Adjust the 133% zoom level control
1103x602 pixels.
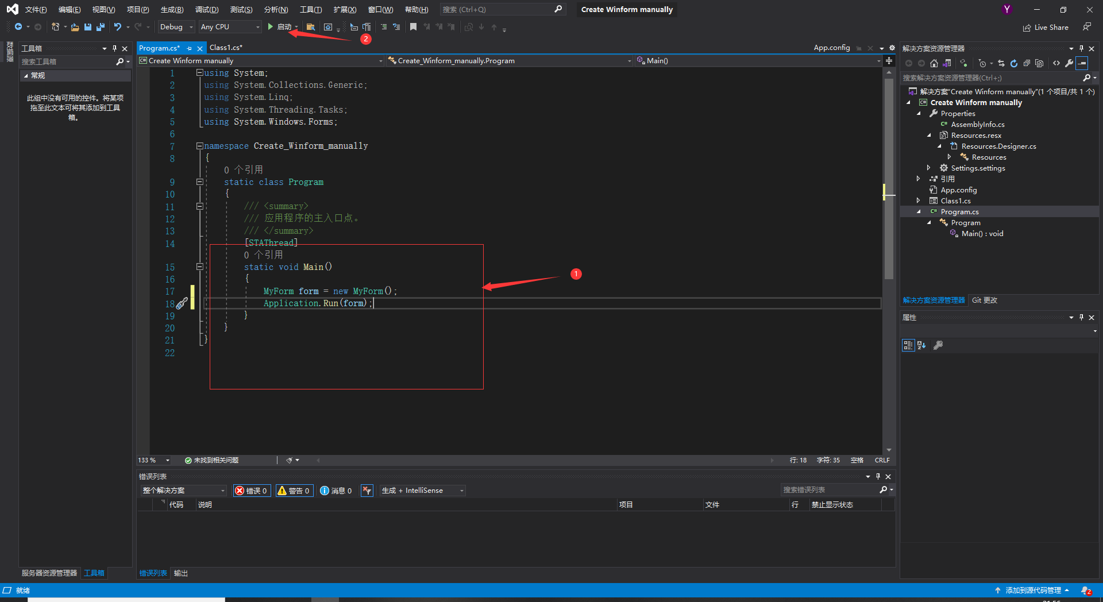click(152, 460)
